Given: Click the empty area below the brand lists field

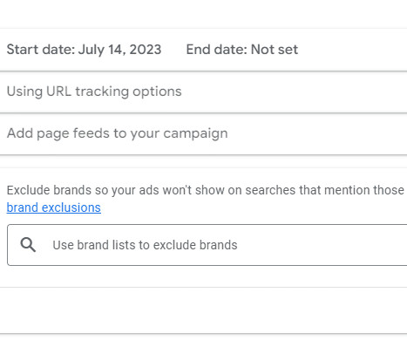Looking at the screenshot, I should pos(203,276).
